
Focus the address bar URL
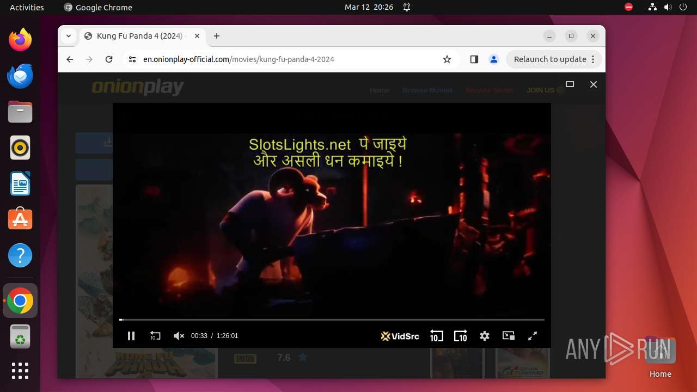239,59
